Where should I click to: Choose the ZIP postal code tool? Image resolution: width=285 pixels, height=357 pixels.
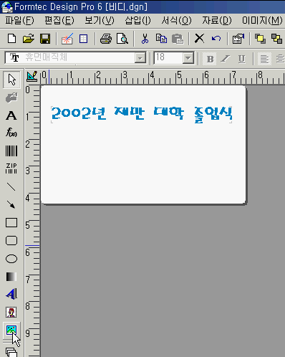(11, 168)
